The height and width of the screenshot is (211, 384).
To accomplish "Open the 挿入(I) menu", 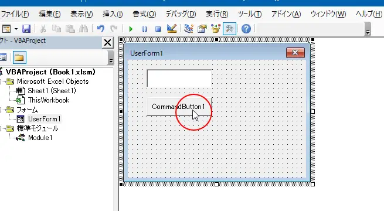I will click(113, 14).
